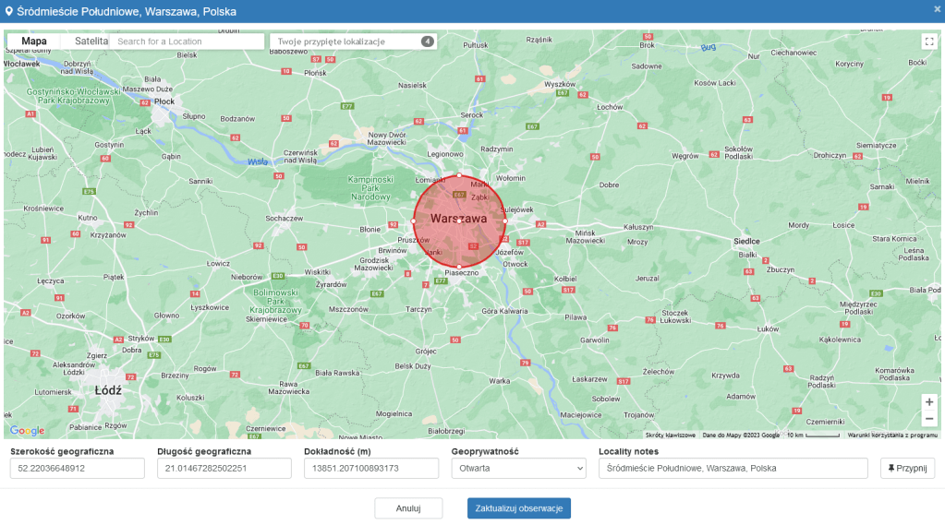
Task: Click the Szerokość geograficzna input field
Action: click(78, 469)
